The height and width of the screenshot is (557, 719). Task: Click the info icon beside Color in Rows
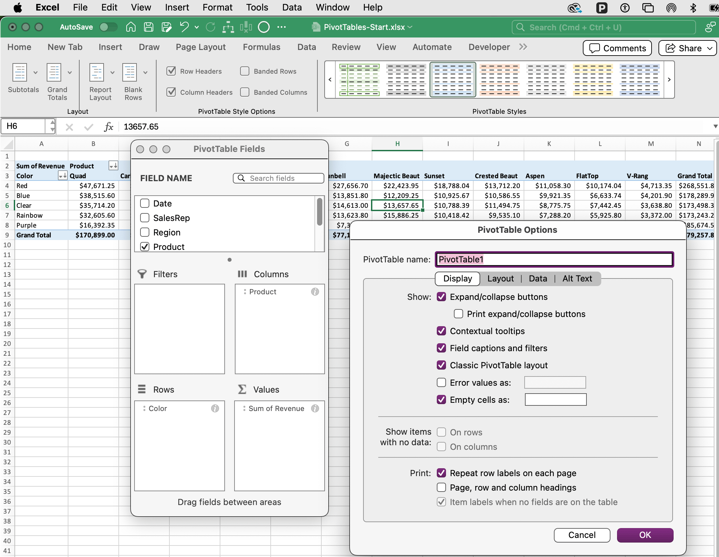(x=215, y=408)
